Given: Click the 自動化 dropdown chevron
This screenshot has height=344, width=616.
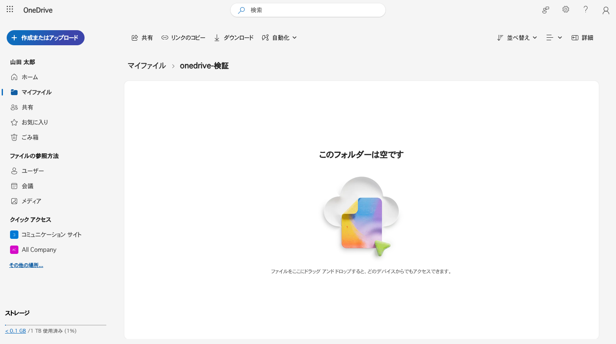Looking at the screenshot, I should click(x=295, y=38).
